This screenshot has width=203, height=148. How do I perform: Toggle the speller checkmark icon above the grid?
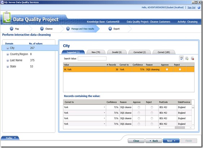(181, 58)
